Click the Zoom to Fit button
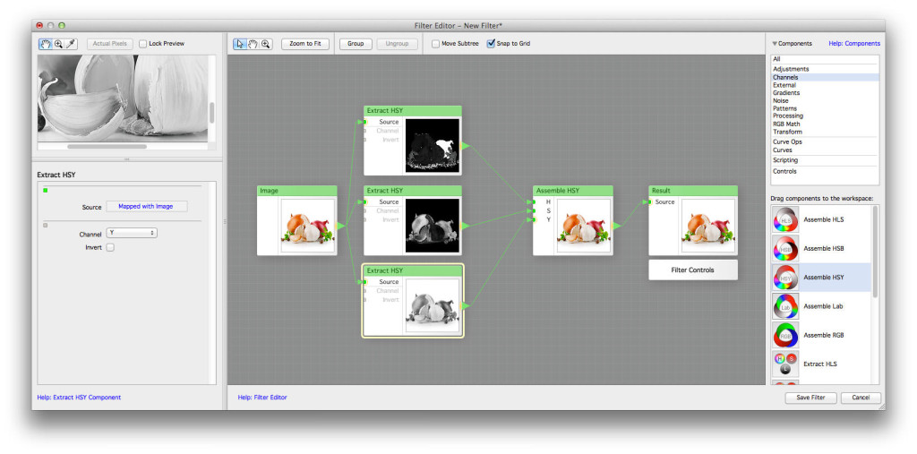Image resolution: width=917 pixels, height=454 pixels. (304, 43)
